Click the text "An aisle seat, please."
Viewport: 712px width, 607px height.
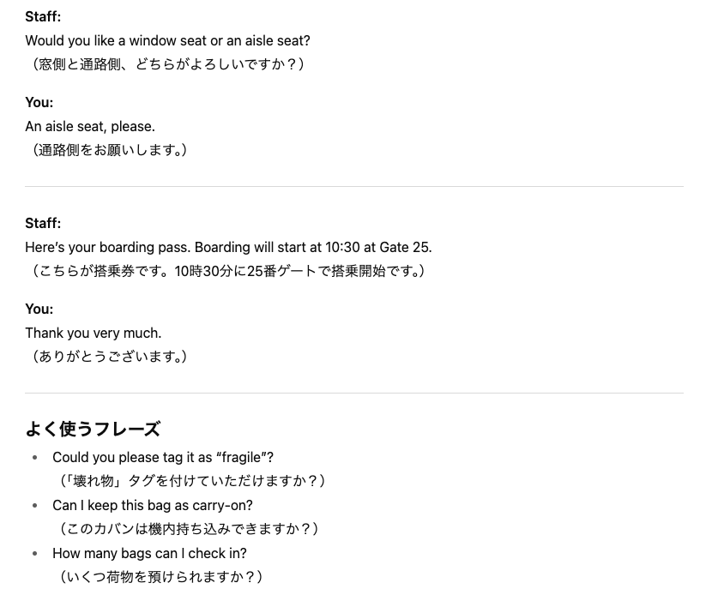tap(90, 127)
